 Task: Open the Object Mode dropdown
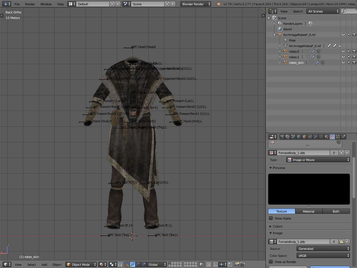click(x=81, y=264)
